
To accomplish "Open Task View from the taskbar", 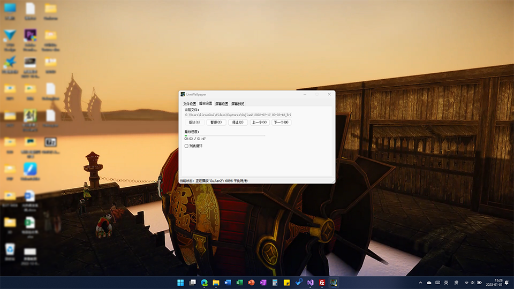I will pyautogui.click(x=192, y=283).
